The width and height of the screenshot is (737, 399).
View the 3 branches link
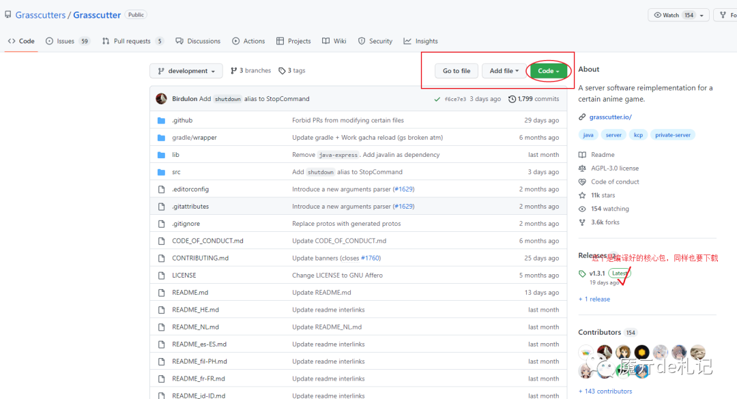pyautogui.click(x=251, y=70)
